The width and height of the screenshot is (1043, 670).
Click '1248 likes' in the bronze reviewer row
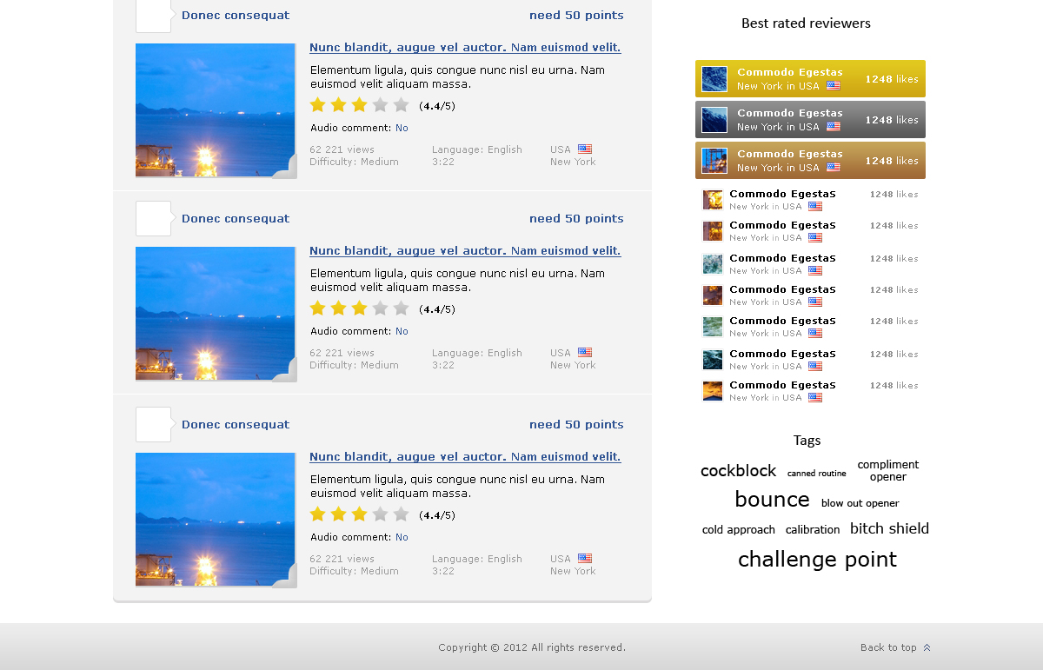click(892, 161)
